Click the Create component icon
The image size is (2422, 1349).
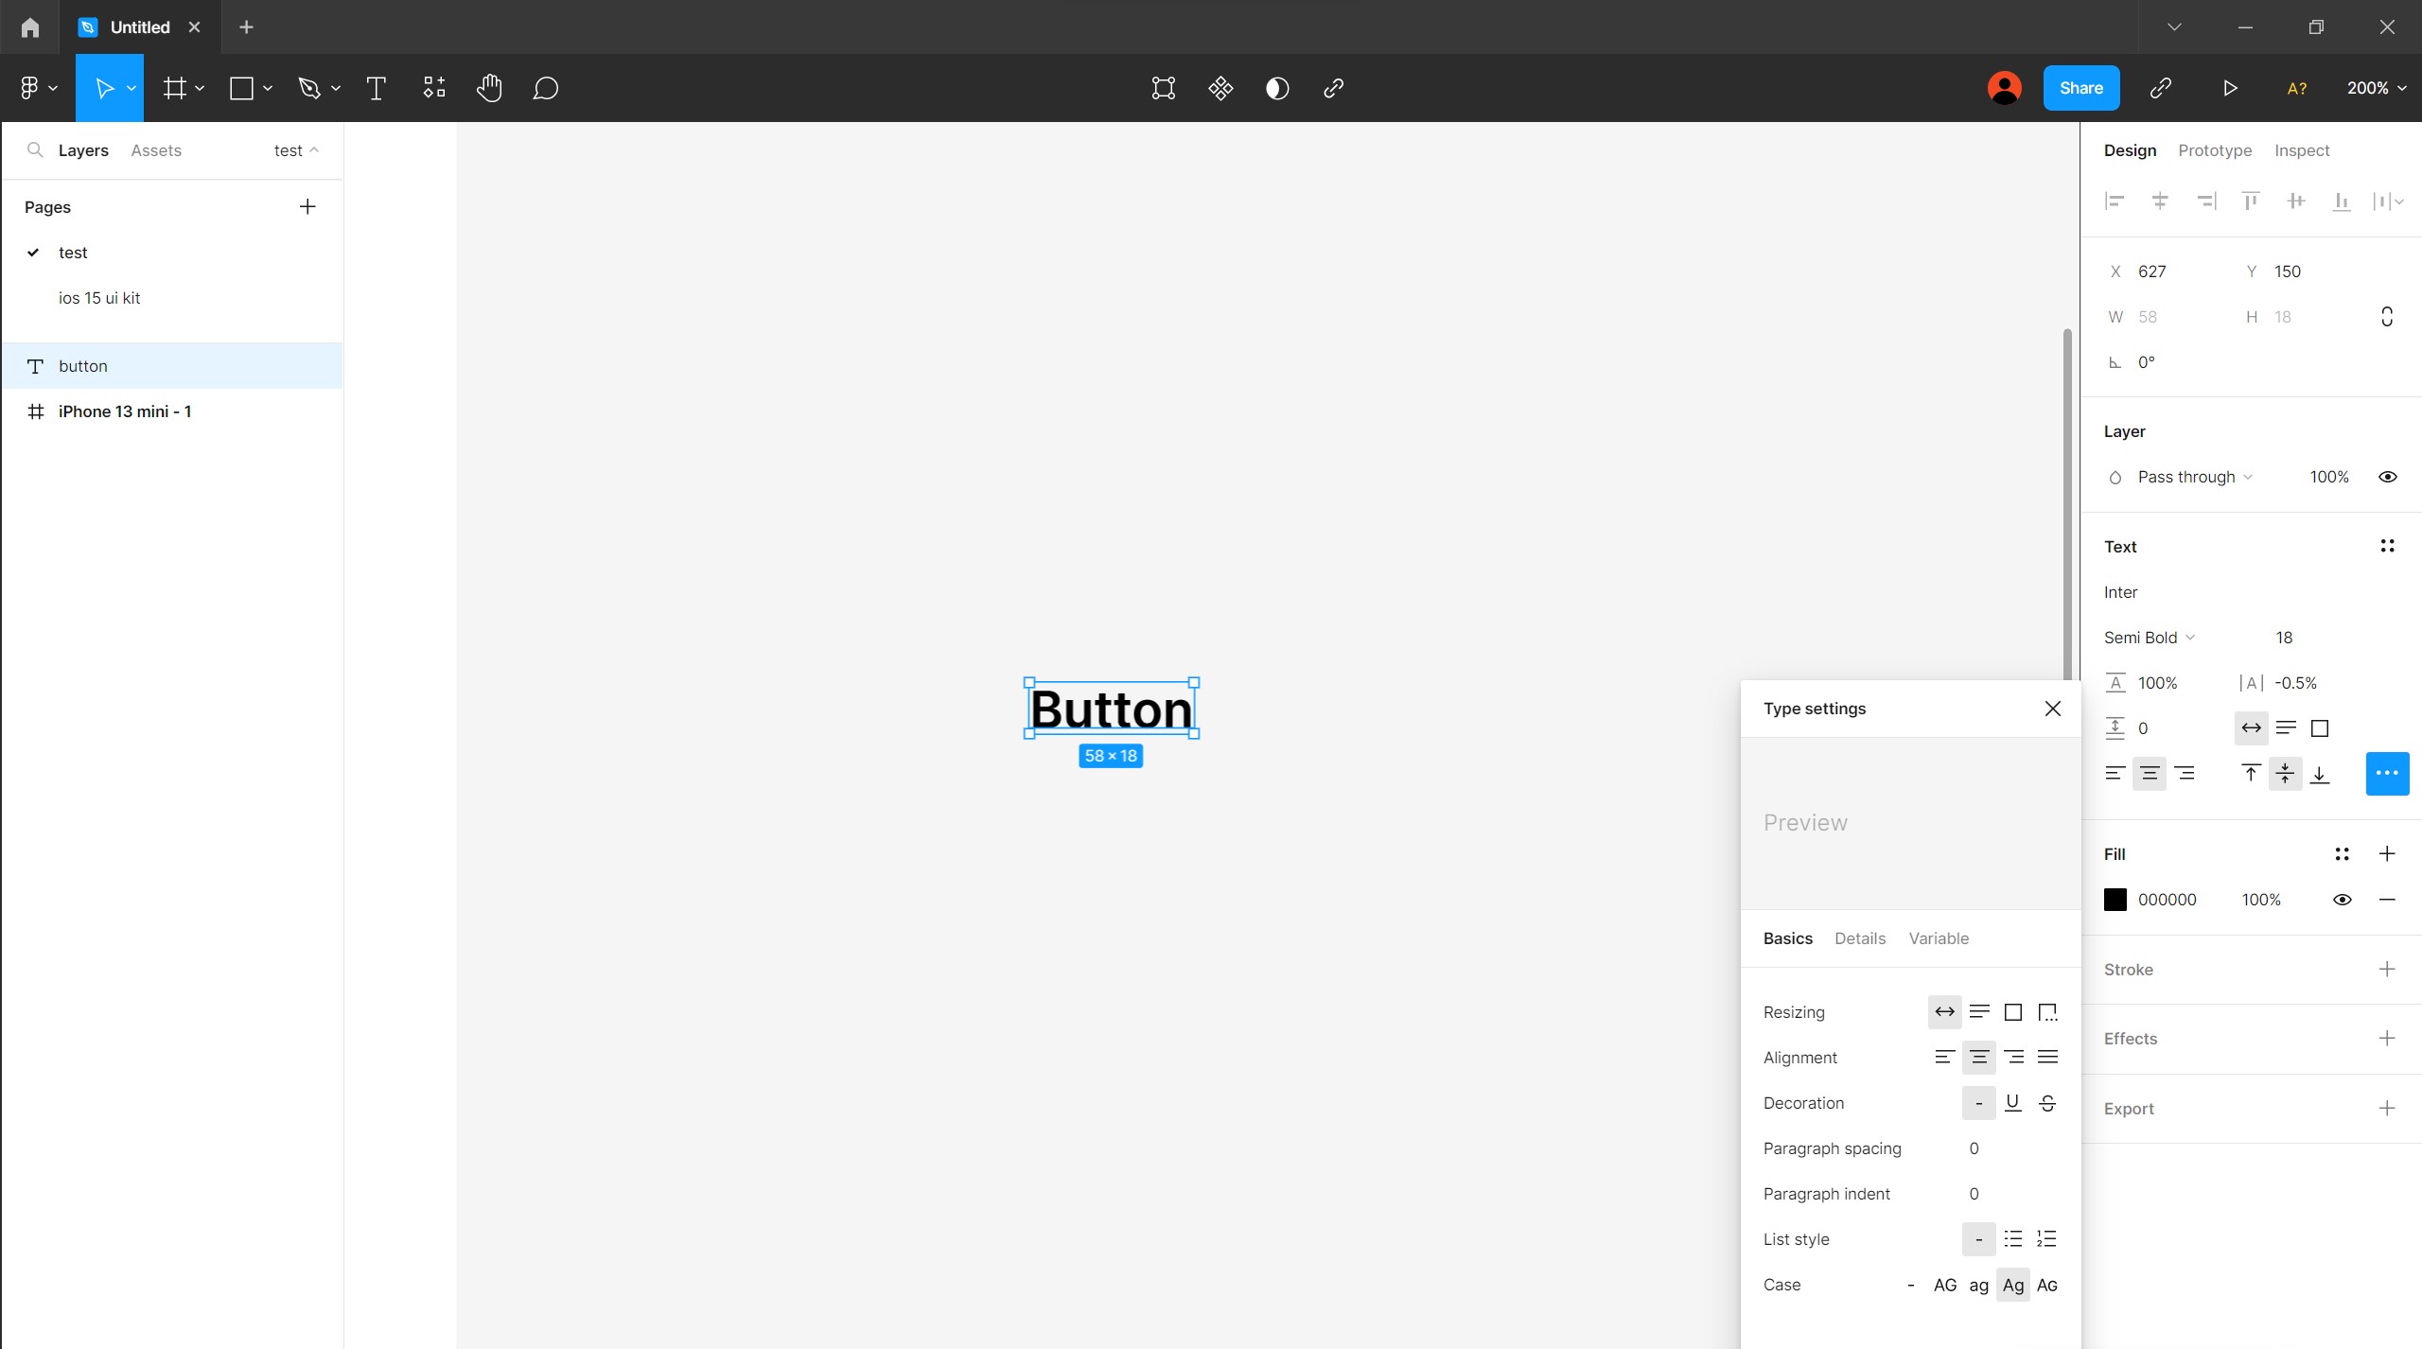[1220, 88]
